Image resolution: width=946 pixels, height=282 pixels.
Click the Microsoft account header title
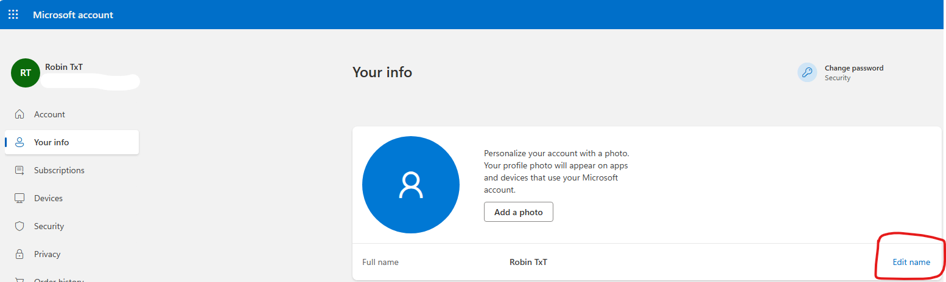point(73,15)
